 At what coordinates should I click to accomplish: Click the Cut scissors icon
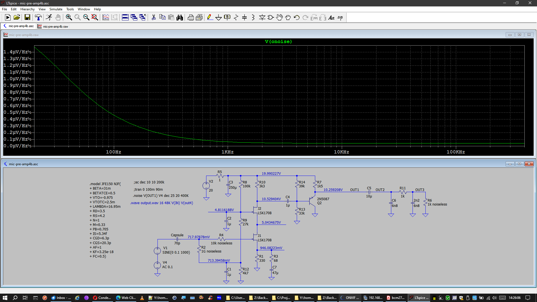tap(154, 17)
